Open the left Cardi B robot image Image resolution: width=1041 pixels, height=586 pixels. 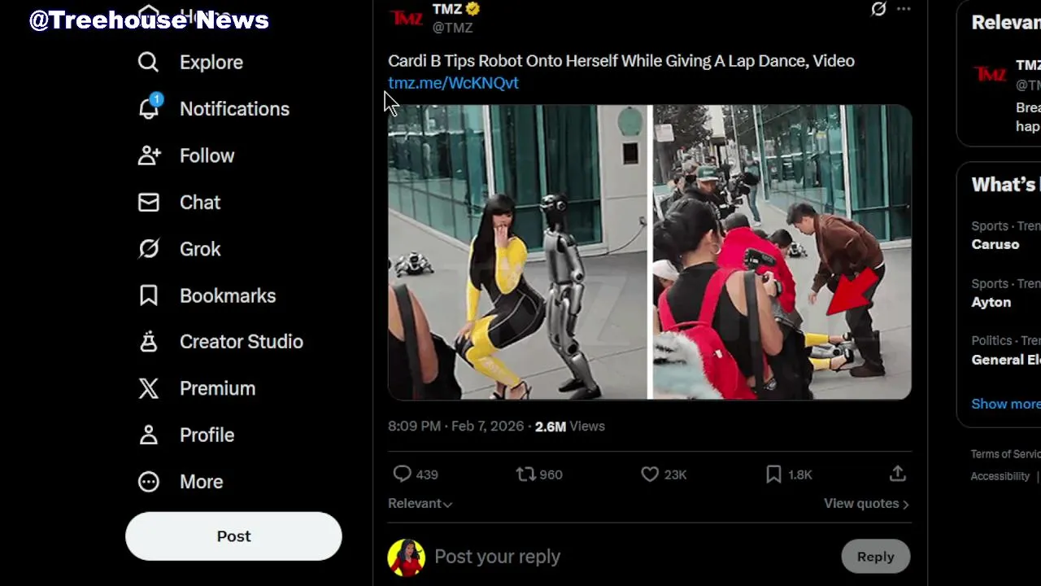(517, 252)
